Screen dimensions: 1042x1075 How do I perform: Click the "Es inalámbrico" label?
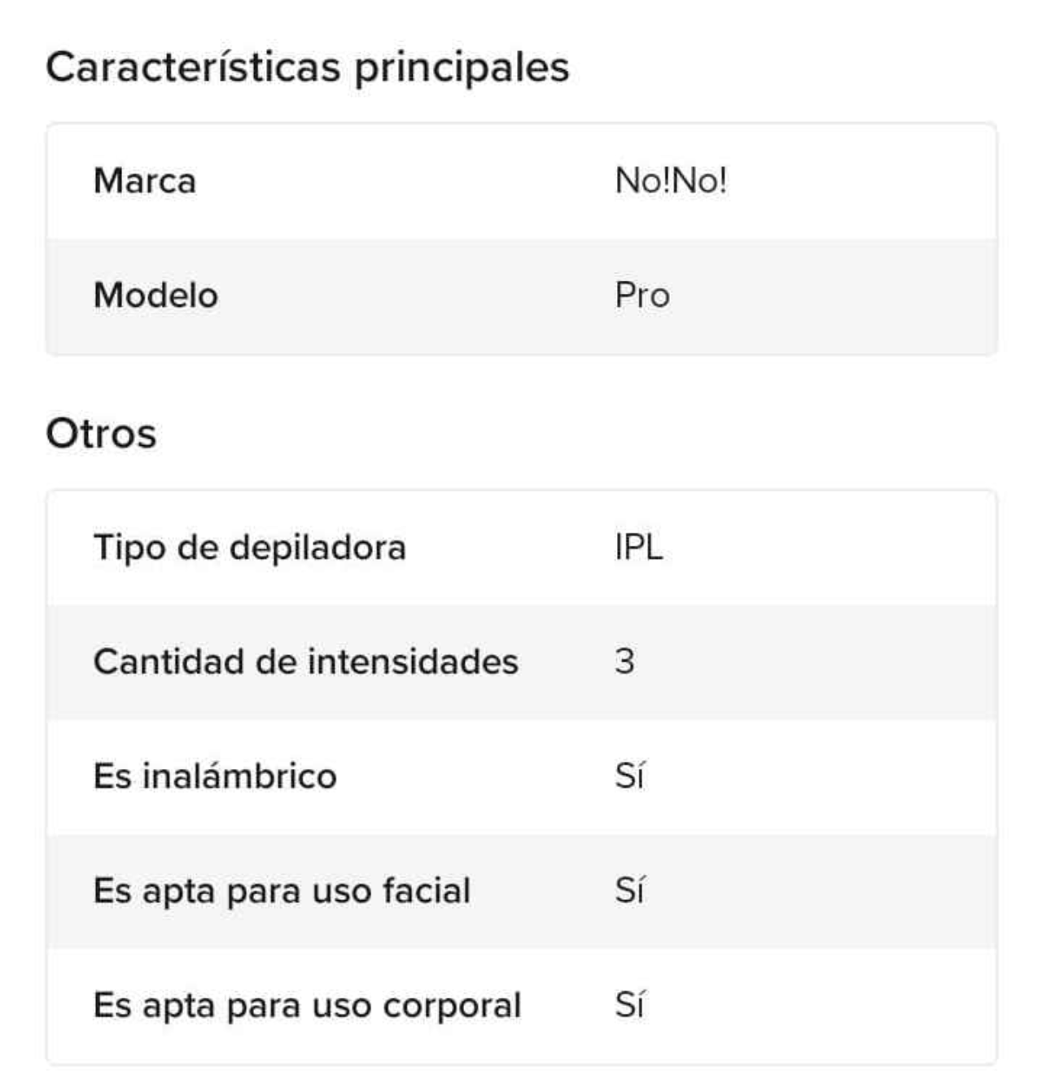tap(215, 776)
